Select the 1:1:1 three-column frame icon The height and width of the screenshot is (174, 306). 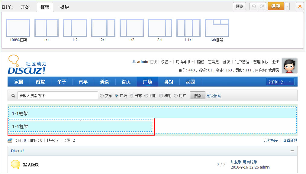[188, 28]
